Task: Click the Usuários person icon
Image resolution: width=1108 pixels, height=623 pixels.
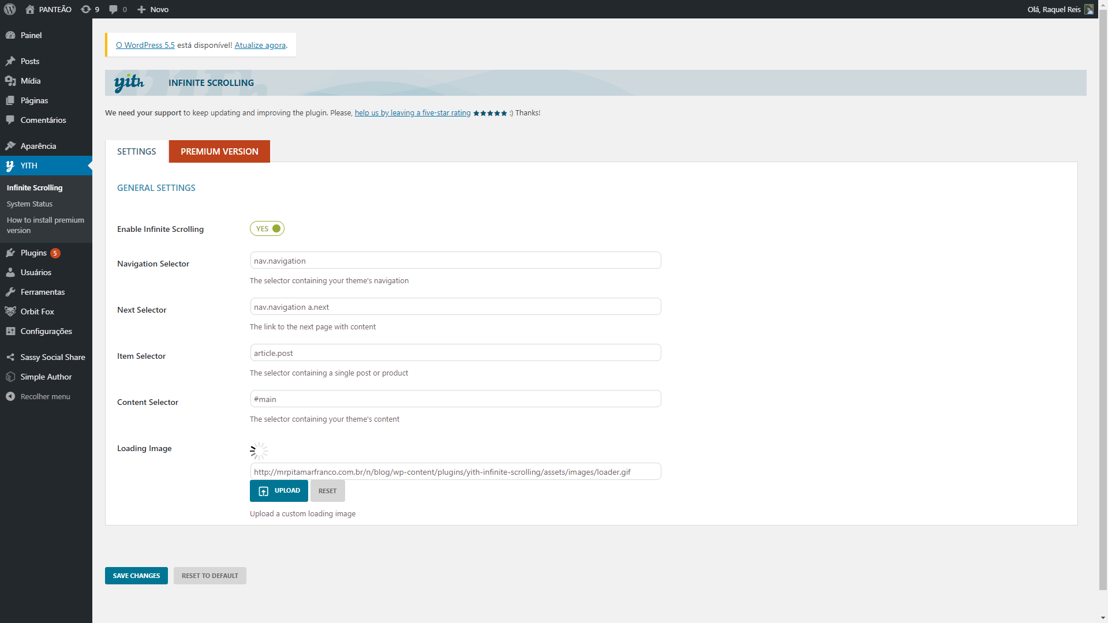Action: coord(10,272)
